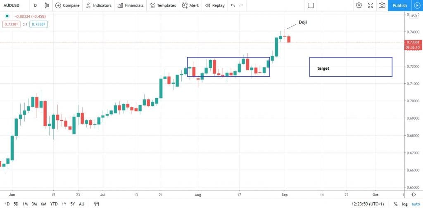This screenshot has width=423, height=209.
Task: Open axis settings gear at bottom right
Action: point(414,194)
